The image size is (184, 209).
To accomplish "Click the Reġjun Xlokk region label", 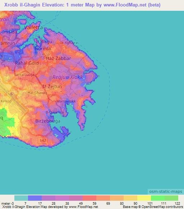I will [x=68, y=77].
